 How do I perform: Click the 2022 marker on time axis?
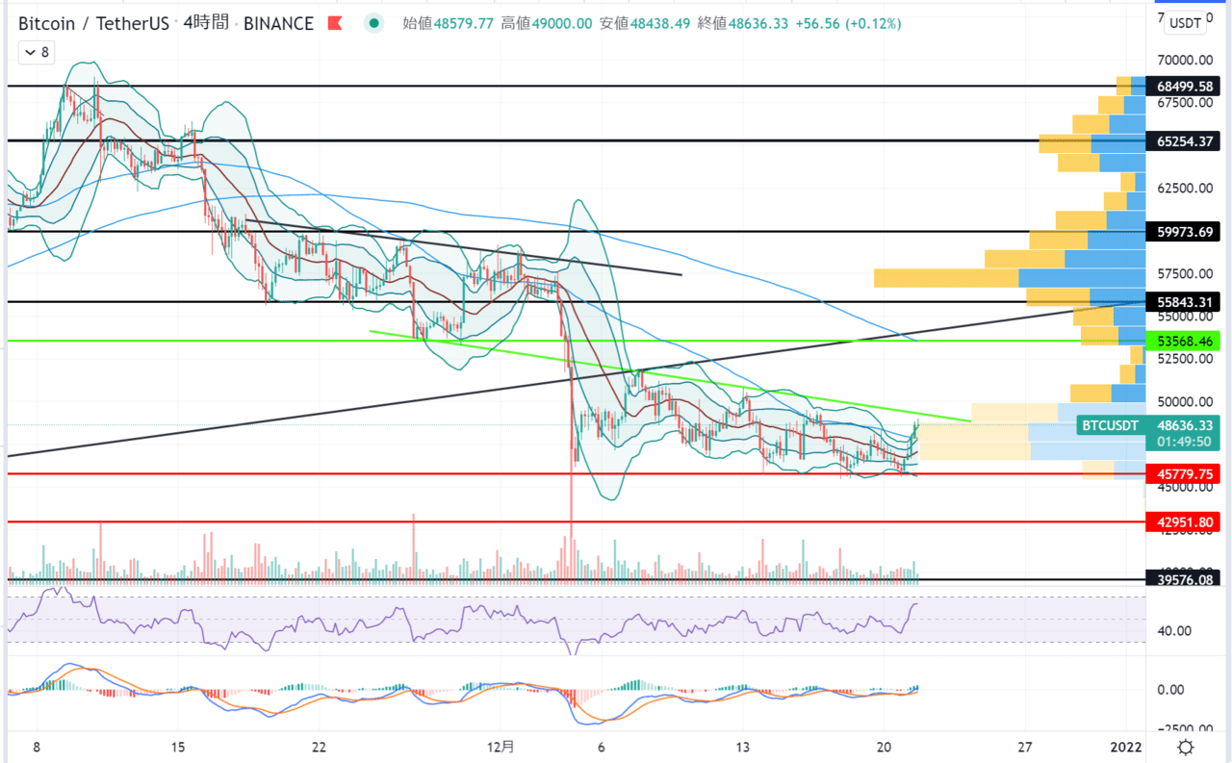coord(1126,747)
